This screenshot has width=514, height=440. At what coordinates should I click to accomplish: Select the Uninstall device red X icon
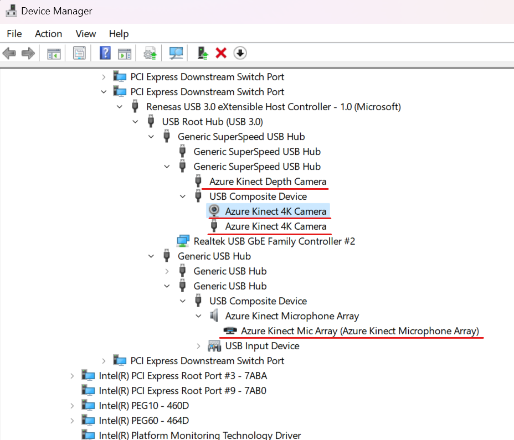point(222,53)
